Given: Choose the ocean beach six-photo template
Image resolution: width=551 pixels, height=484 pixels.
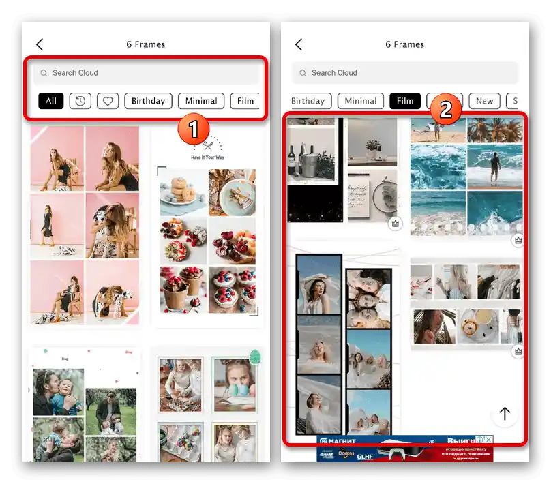Looking at the screenshot, I should coord(466,177).
